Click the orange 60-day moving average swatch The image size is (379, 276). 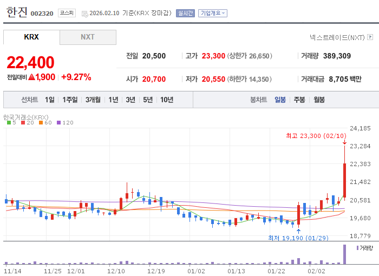click(41, 123)
